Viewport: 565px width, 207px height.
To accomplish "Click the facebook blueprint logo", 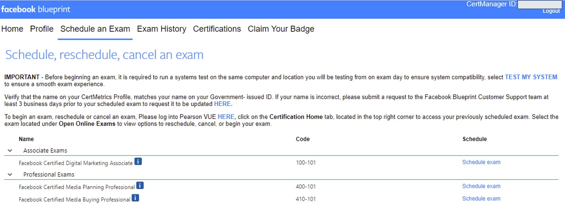I will [35, 9].
